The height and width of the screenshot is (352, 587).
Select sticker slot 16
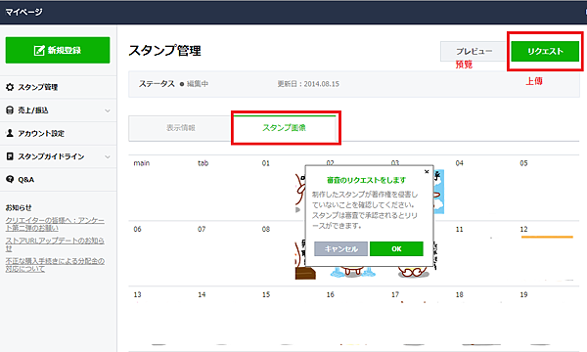[353, 319]
